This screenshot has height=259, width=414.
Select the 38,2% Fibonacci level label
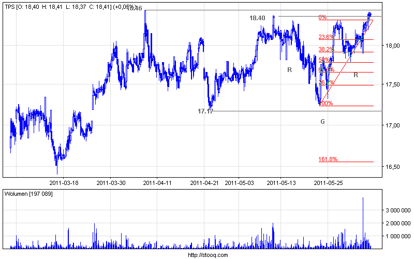[x=326, y=49]
